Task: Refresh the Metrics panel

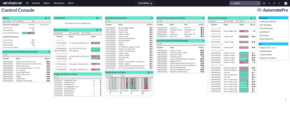Action: 49,18
